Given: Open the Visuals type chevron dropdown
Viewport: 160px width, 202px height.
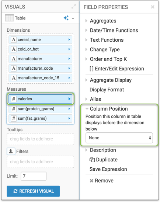Looking at the screenshot, I should (x=73, y=18).
